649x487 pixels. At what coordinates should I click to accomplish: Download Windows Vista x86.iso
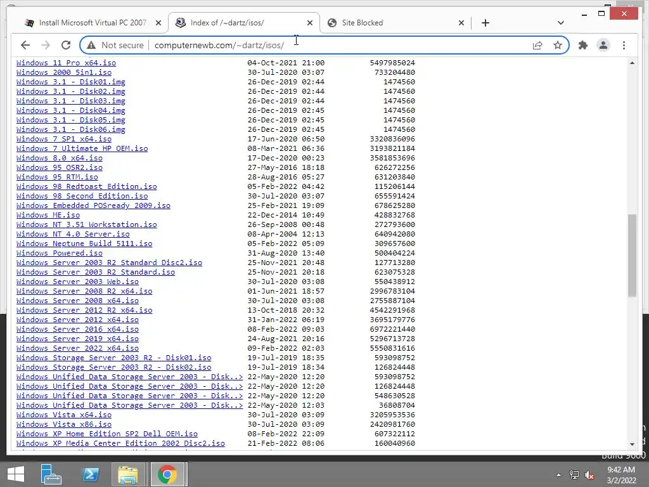64,425
